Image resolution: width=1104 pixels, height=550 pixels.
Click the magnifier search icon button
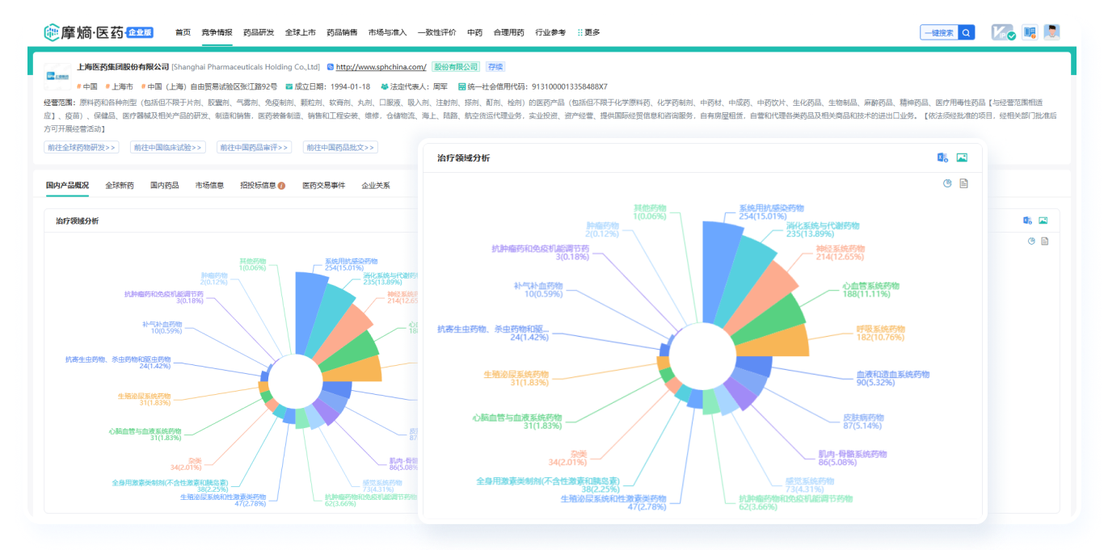[x=967, y=32]
